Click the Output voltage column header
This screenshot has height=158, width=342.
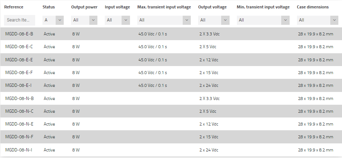point(212,7)
